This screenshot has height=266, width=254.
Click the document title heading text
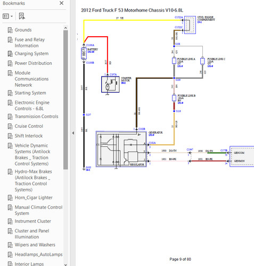132,10
